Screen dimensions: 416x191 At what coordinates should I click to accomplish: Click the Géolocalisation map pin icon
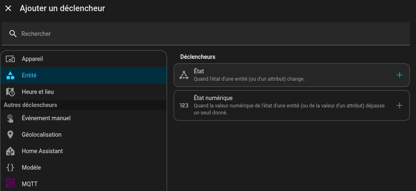10,135
